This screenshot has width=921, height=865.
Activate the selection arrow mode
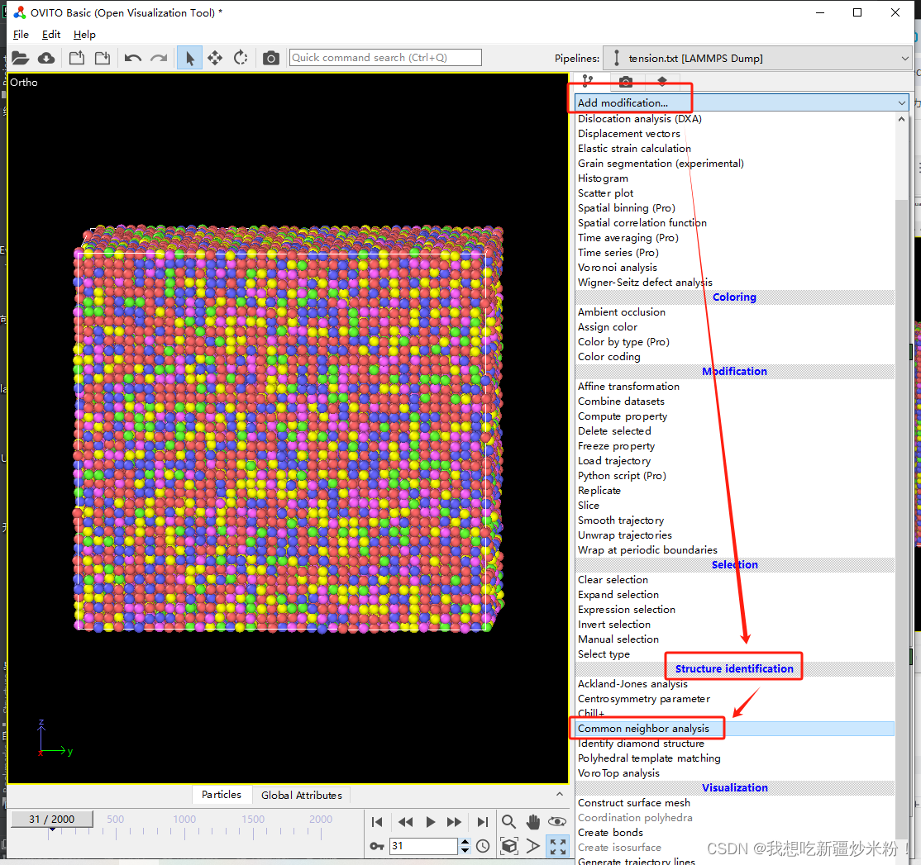click(189, 58)
